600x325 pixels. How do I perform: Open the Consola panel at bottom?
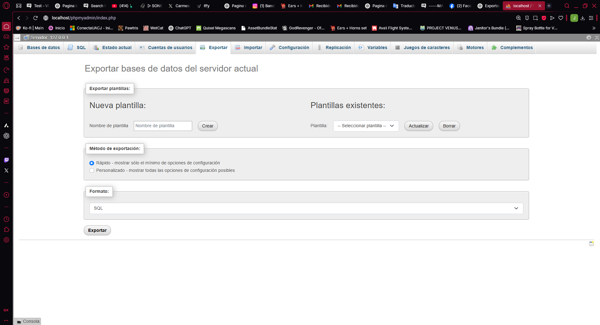pyautogui.click(x=28, y=321)
